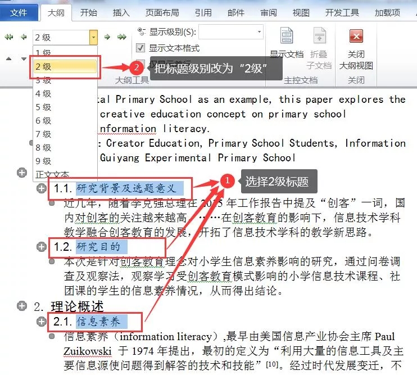Click outline level box showing 2 级

[x=61, y=37]
